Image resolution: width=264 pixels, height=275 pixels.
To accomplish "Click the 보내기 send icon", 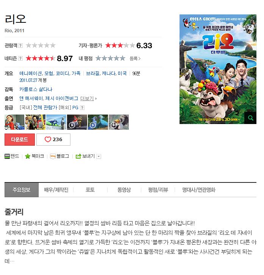I will pyautogui.click(x=78, y=156).
